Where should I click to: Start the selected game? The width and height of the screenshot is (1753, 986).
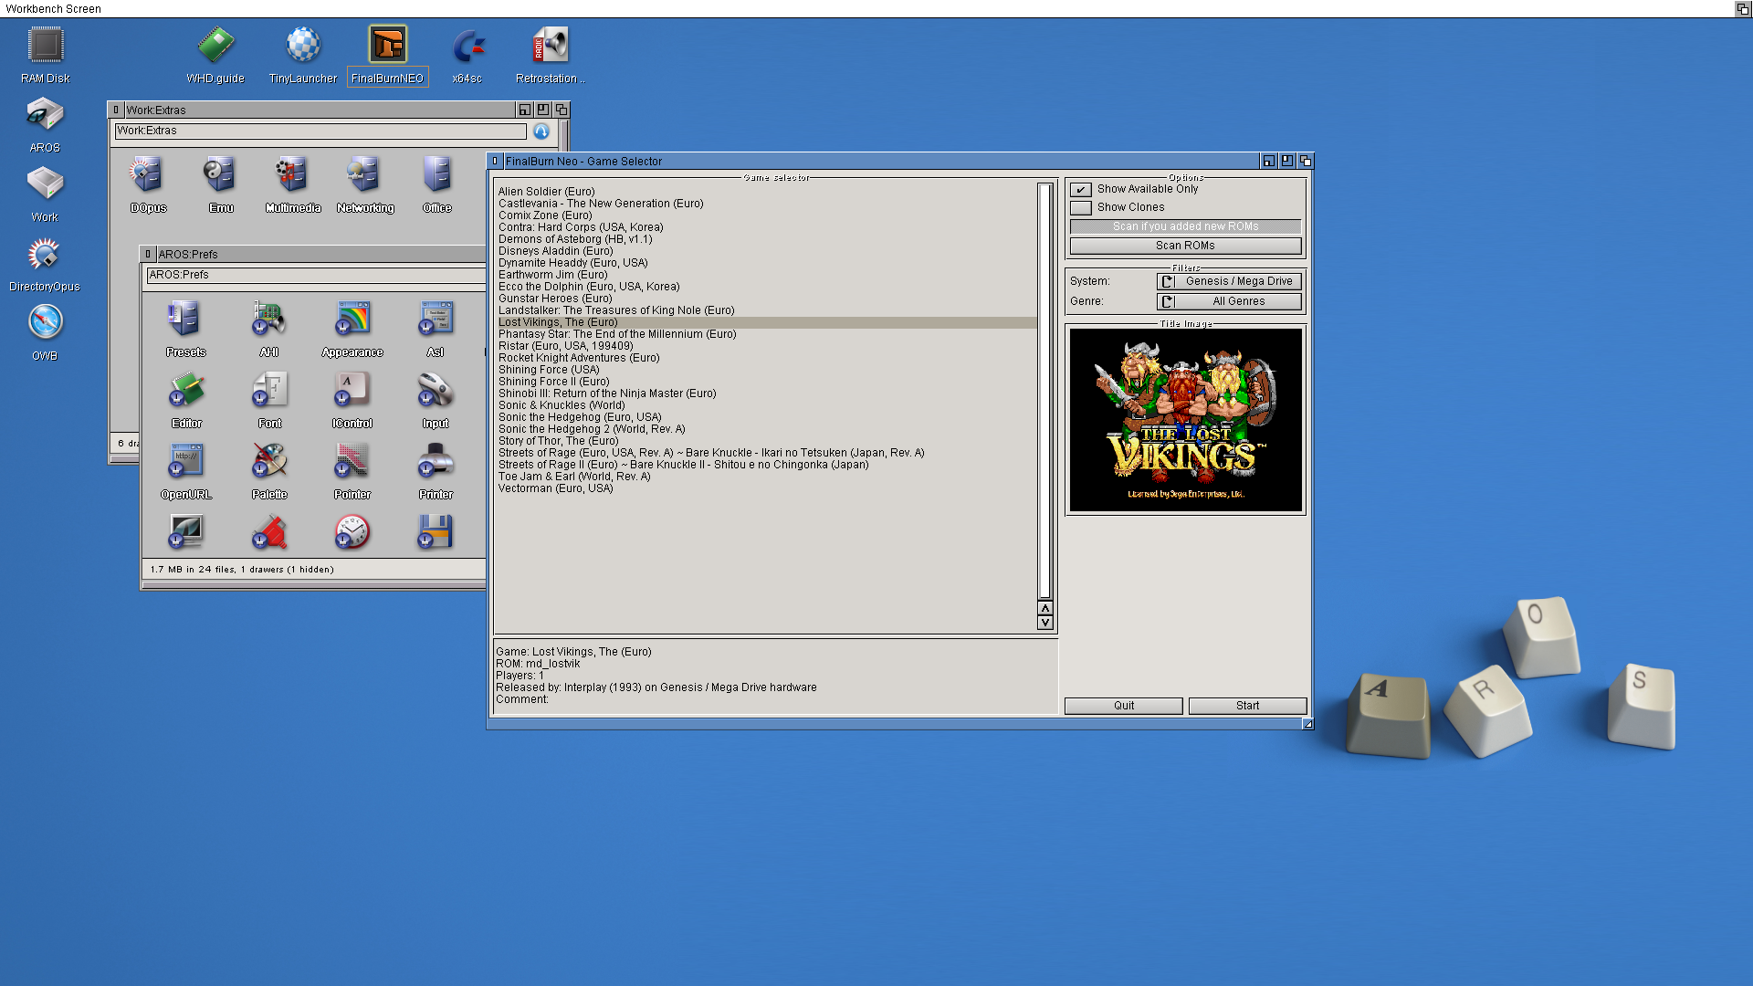pos(1247,707)
